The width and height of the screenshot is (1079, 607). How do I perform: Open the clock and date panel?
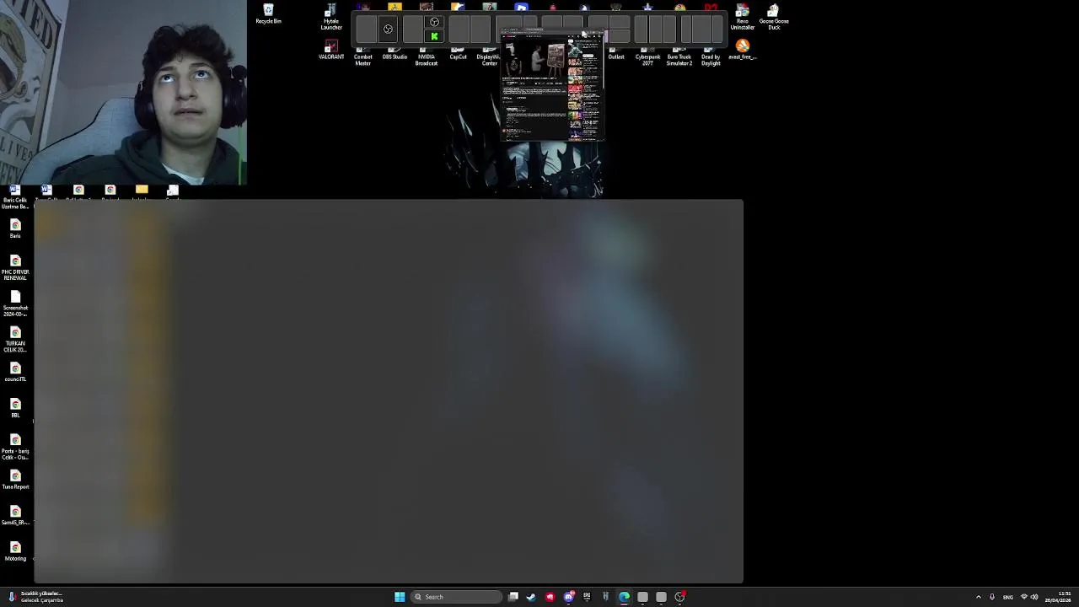(1058, 597)
